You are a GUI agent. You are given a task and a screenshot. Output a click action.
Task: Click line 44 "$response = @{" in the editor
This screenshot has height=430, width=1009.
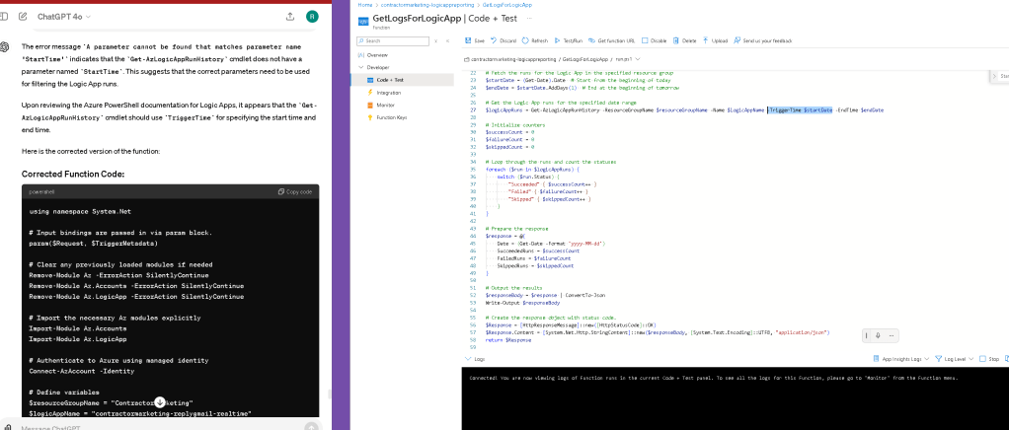coord(505,236)
